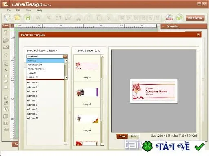209x156 pixels.
Task: Select the Text tool in Tools panel
Action: pos(6,32)
